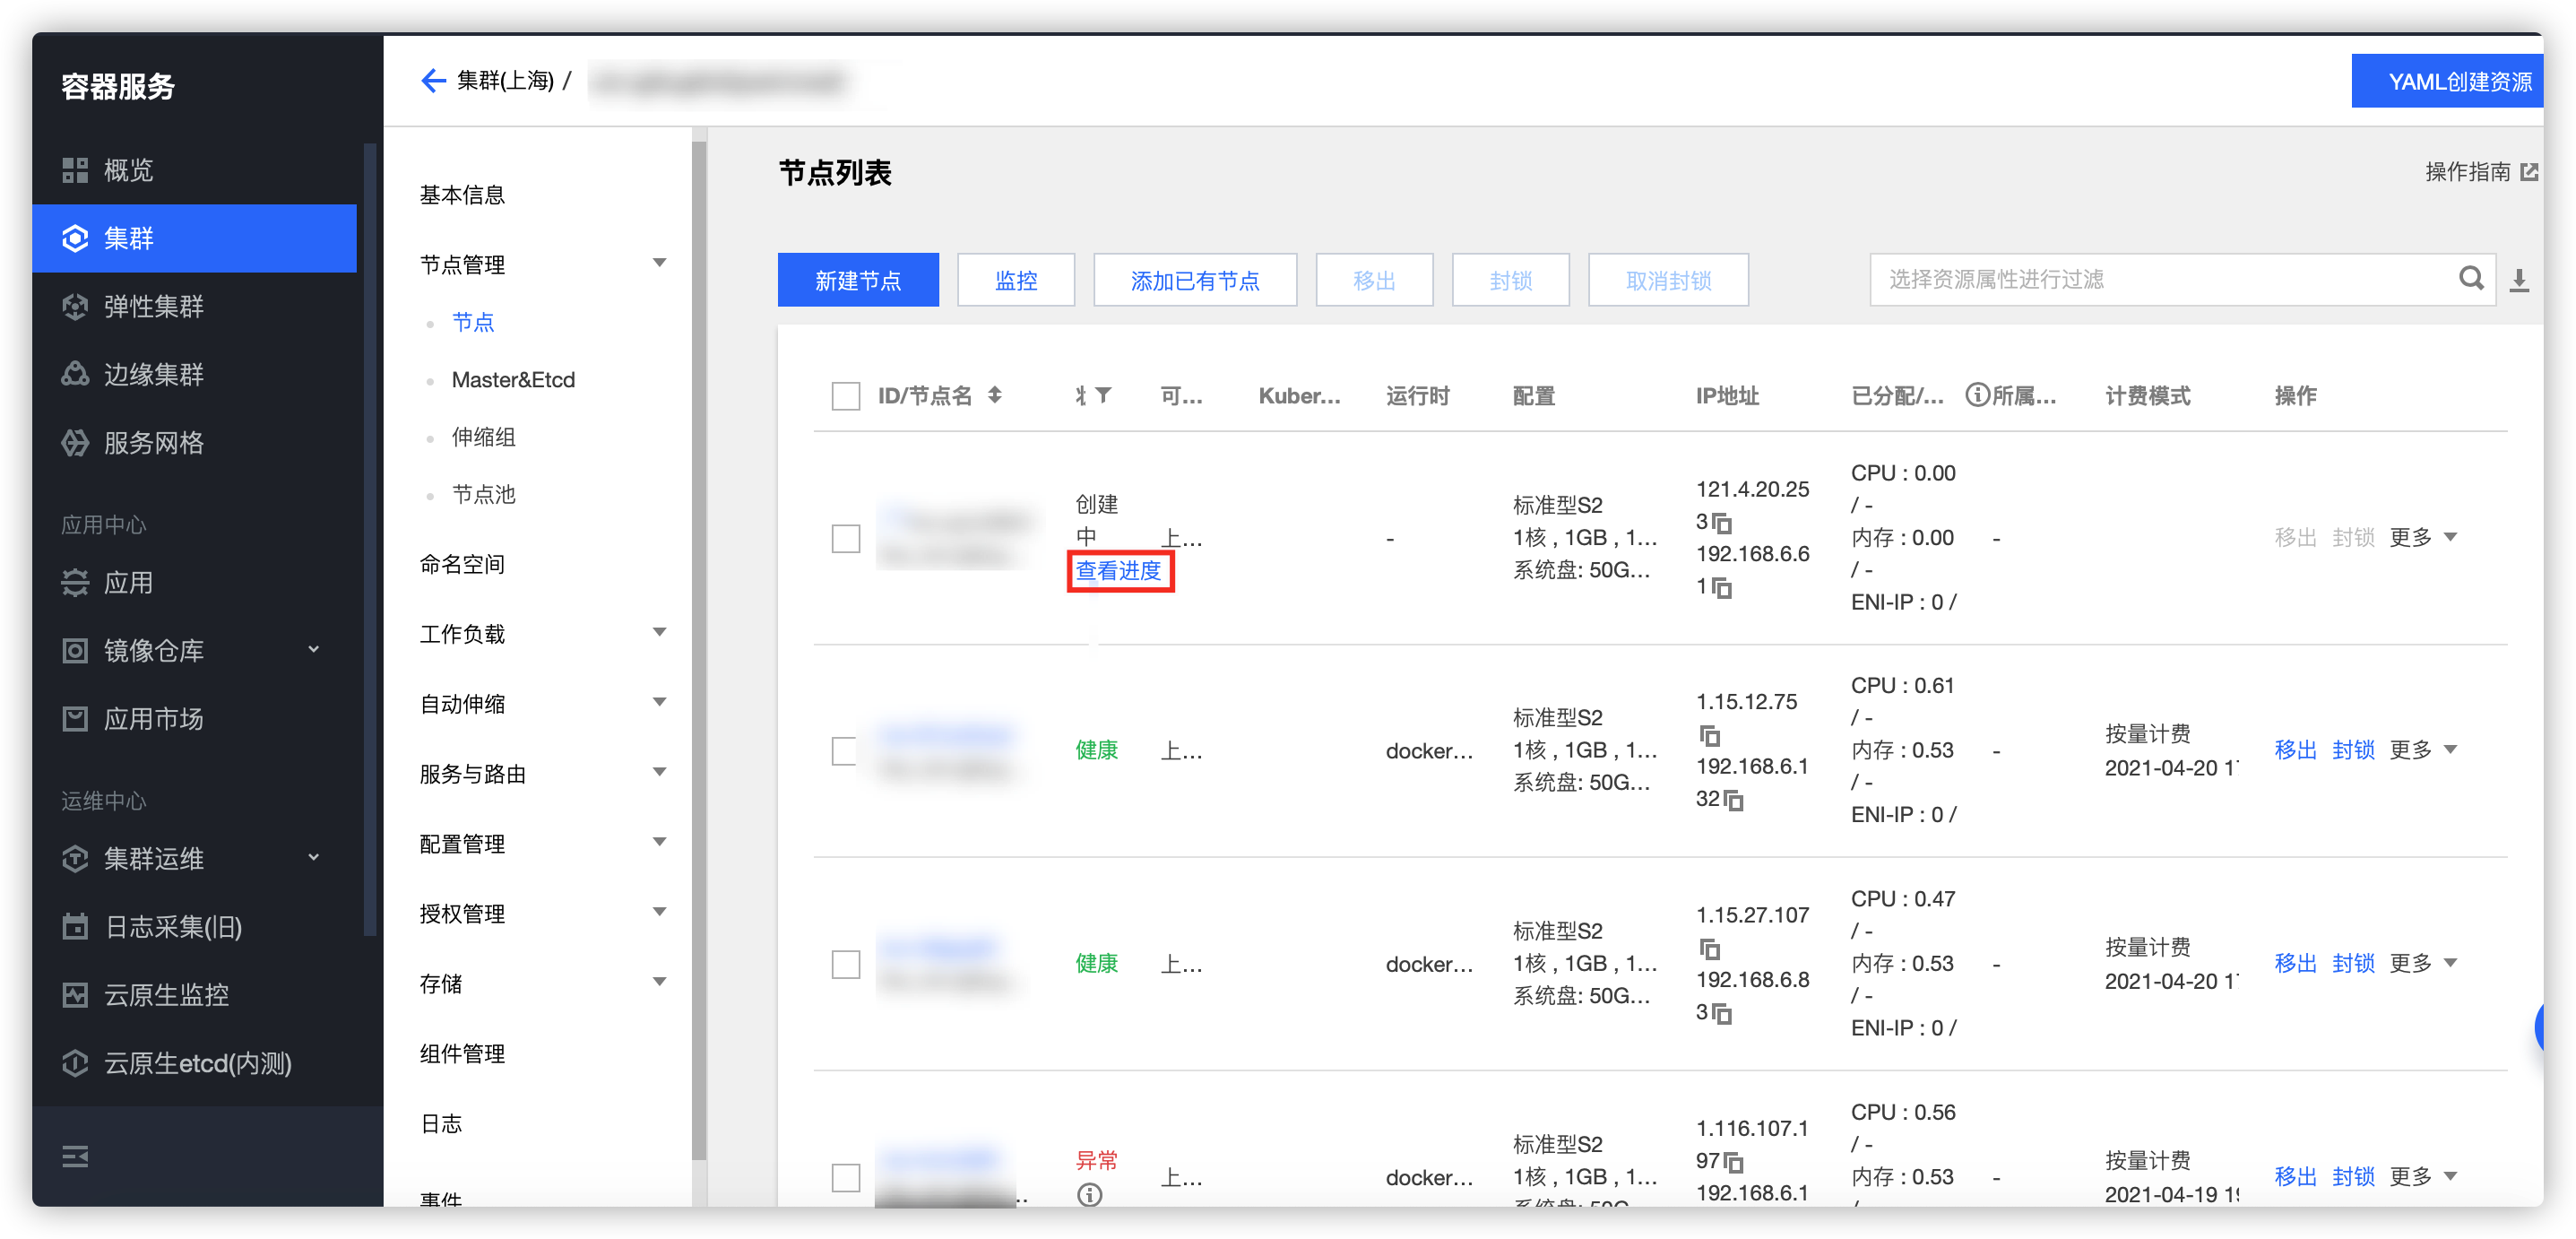Check the box for node with IP 1.15.12.75

pyautogui.click(x=846, y=751)
